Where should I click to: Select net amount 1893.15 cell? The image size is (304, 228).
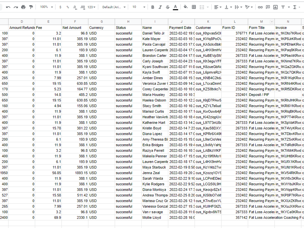coord(75,173)
